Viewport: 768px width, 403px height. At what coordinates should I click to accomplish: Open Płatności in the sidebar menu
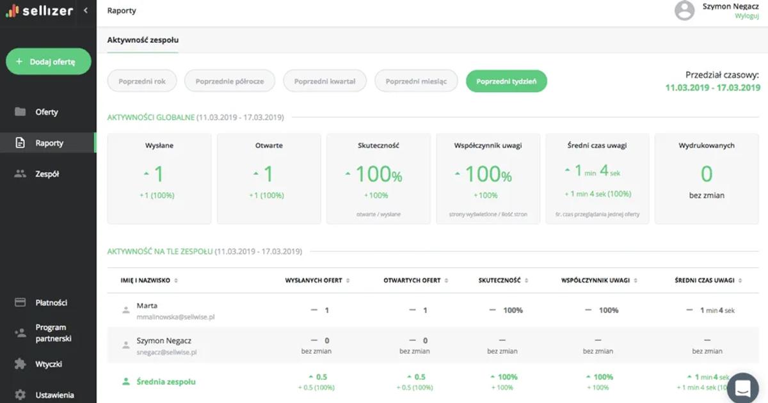tap(51, 303)
